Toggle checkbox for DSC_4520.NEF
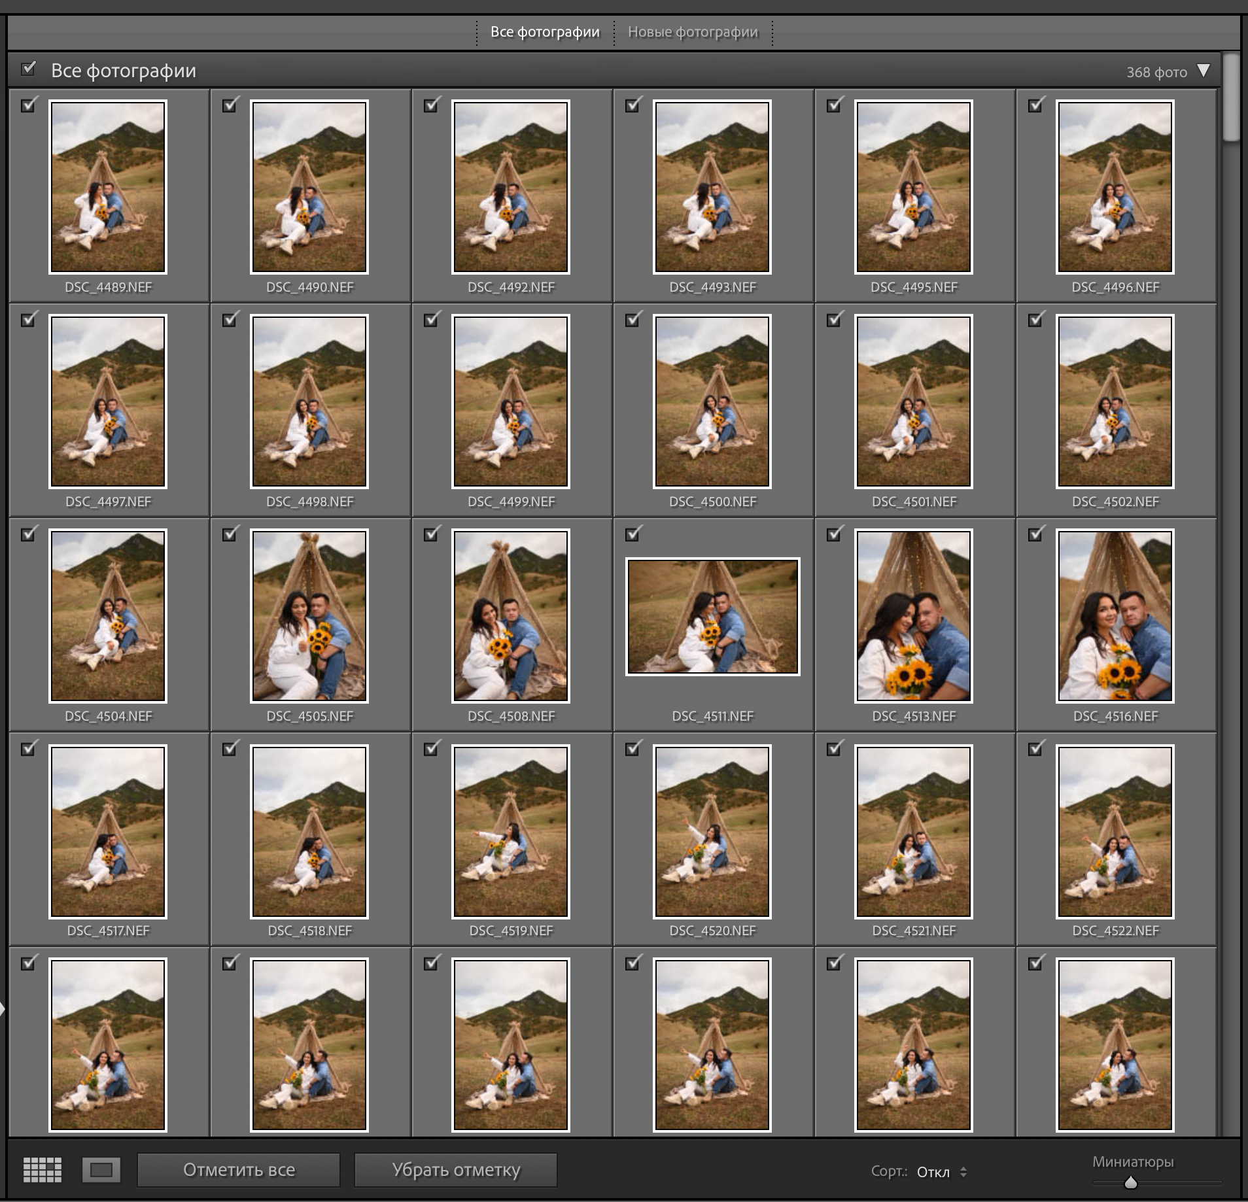1248x1202 pixels. pyautogui.click(x=633, y=749)
